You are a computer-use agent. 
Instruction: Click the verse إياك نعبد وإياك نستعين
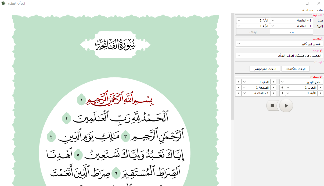pos(134,155)
